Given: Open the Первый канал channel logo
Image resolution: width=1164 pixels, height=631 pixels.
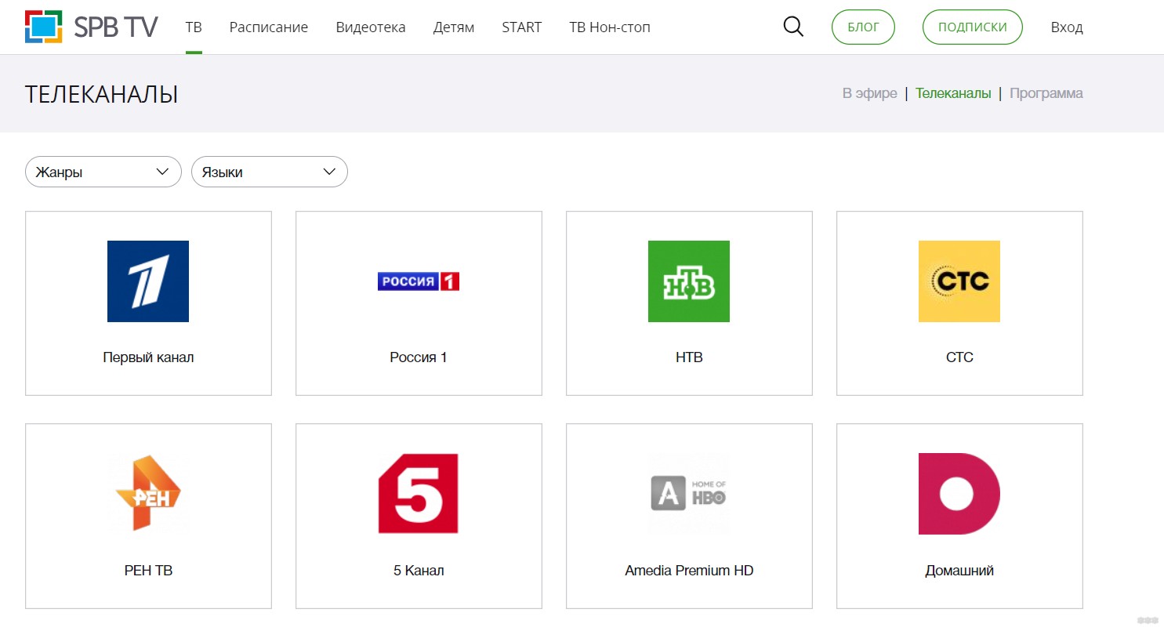Looking at the screenshot, I should 148,281.
